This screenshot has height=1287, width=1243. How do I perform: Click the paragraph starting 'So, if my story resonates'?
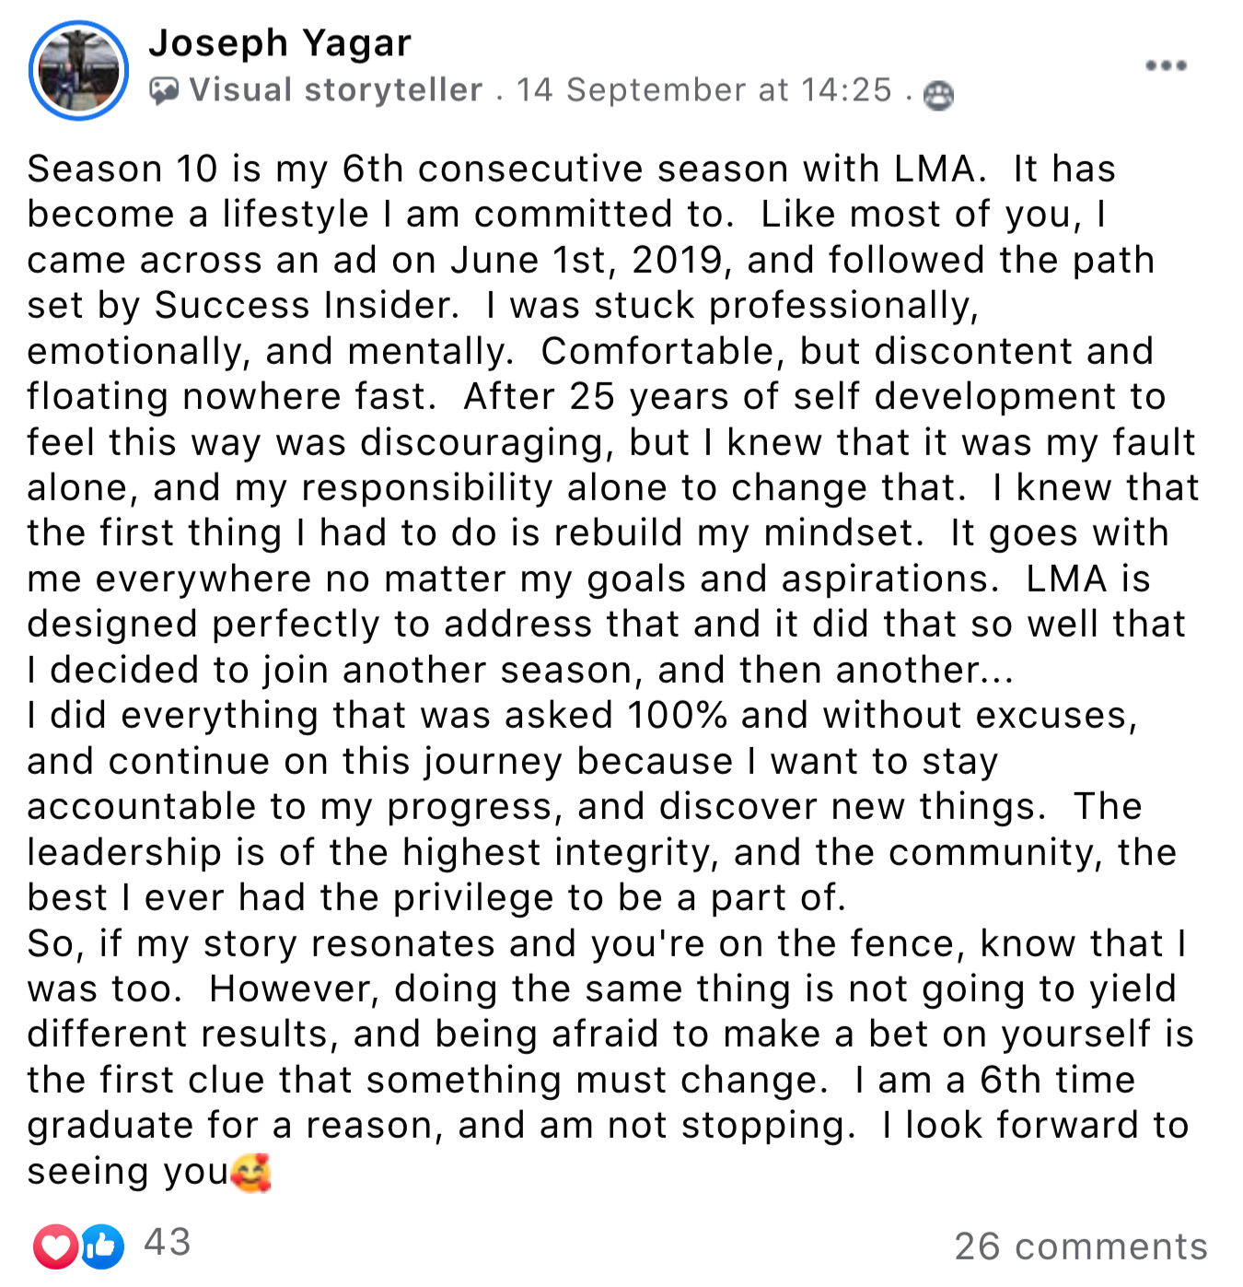pos(610,1058)
